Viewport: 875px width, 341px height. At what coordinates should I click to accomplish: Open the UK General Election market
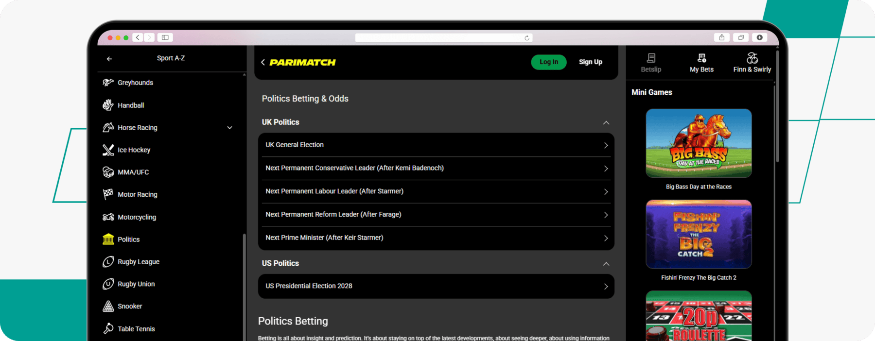436,145
